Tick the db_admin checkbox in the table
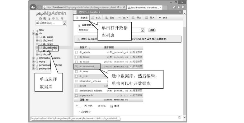The image size is (244, 123). pyautogui.click(x=77, y=53)
